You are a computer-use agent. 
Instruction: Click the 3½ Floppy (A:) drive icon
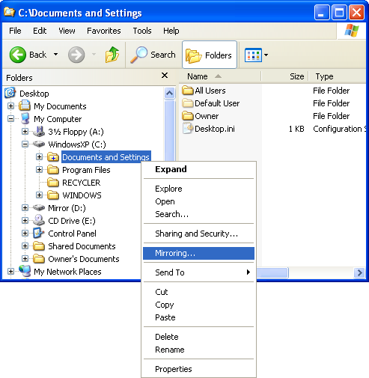pos(39,131)
